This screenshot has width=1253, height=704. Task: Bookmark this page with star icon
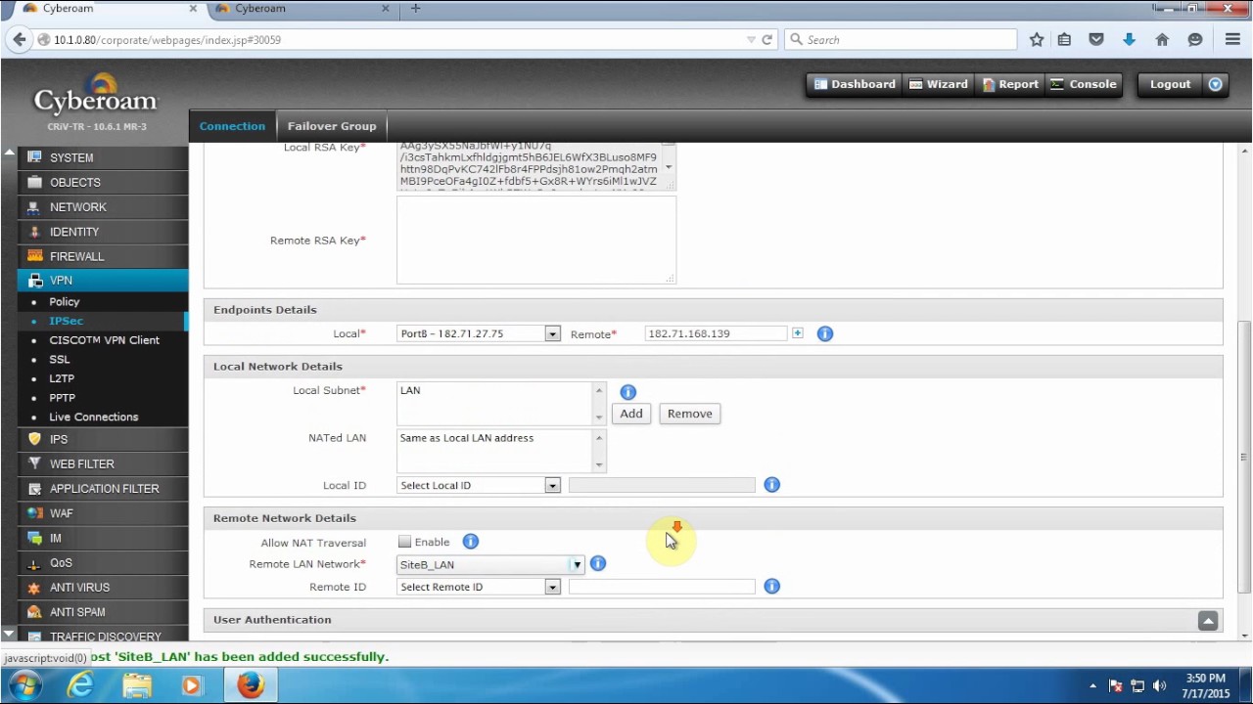pyautogui.click(x=1037, y=40)
